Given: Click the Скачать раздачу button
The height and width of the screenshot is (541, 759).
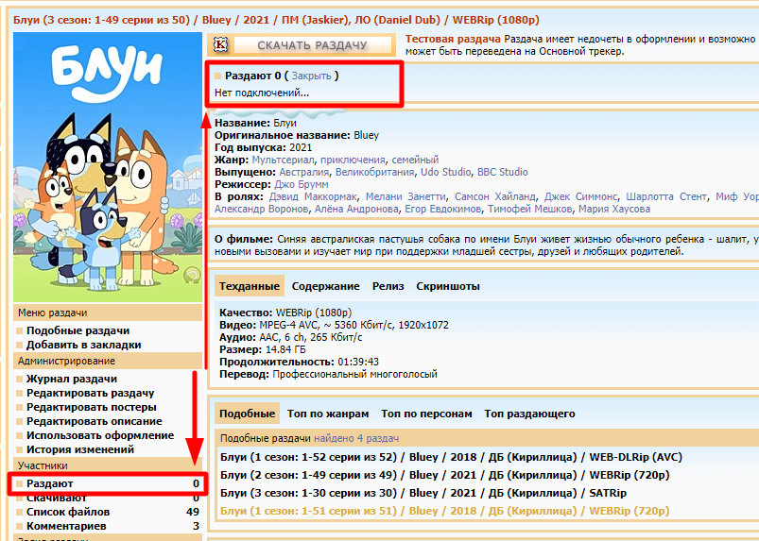Looking at the screenshot, I should tap(312, 45).
